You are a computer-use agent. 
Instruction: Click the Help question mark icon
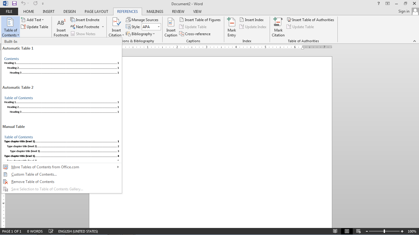[x=379, y=4]
